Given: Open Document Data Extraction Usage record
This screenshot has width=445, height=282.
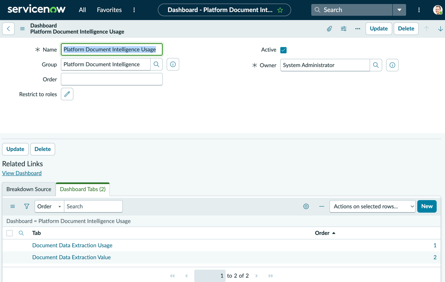Looking at the screenshot, I should [73, 246].
